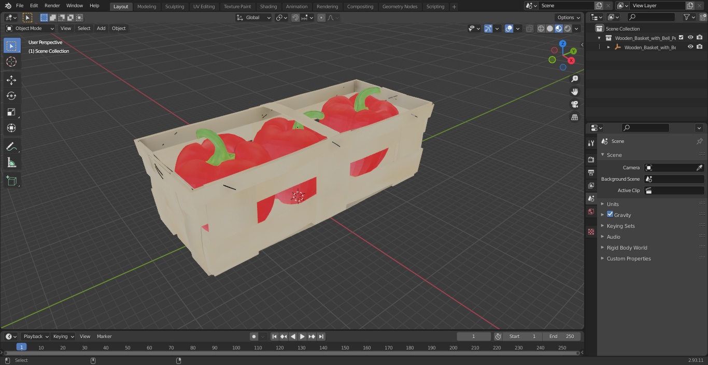Image resolution: width=708 pixels, height=365 pixels.
Task: Select the Measure tool
Action: coord(11,163)
